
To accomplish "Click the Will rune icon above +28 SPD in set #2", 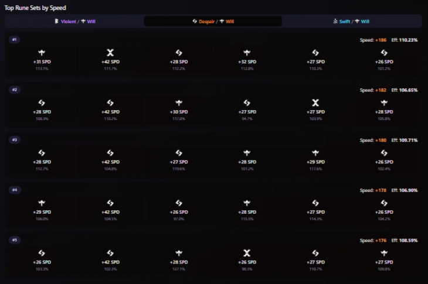I will [x=384, y=102].
